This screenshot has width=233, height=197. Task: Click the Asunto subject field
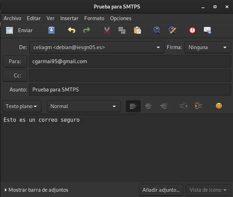coord(130,90)
